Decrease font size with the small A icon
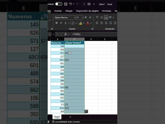 click(90, 17)
